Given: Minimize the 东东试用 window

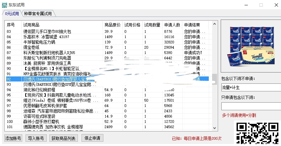Looking at the screenshot, I should [x=246, y=5].
